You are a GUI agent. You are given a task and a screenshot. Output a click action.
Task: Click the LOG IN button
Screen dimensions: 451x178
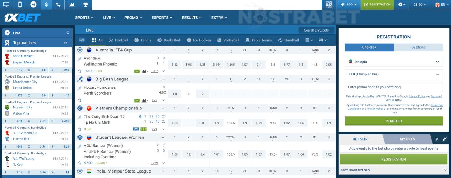(349, 5)
